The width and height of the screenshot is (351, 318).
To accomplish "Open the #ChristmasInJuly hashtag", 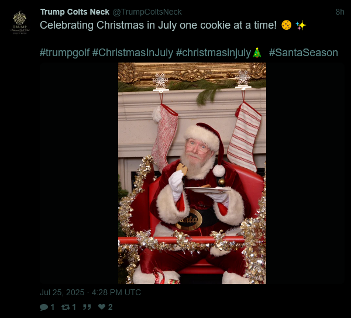I will (x=133, y=53).
